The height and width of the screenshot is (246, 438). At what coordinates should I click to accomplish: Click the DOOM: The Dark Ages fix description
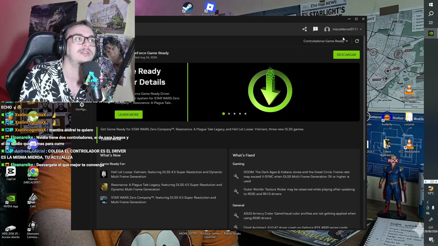point(297,176)
